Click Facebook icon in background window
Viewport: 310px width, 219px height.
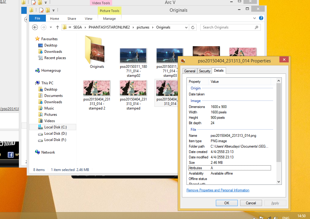click(10, 155)
